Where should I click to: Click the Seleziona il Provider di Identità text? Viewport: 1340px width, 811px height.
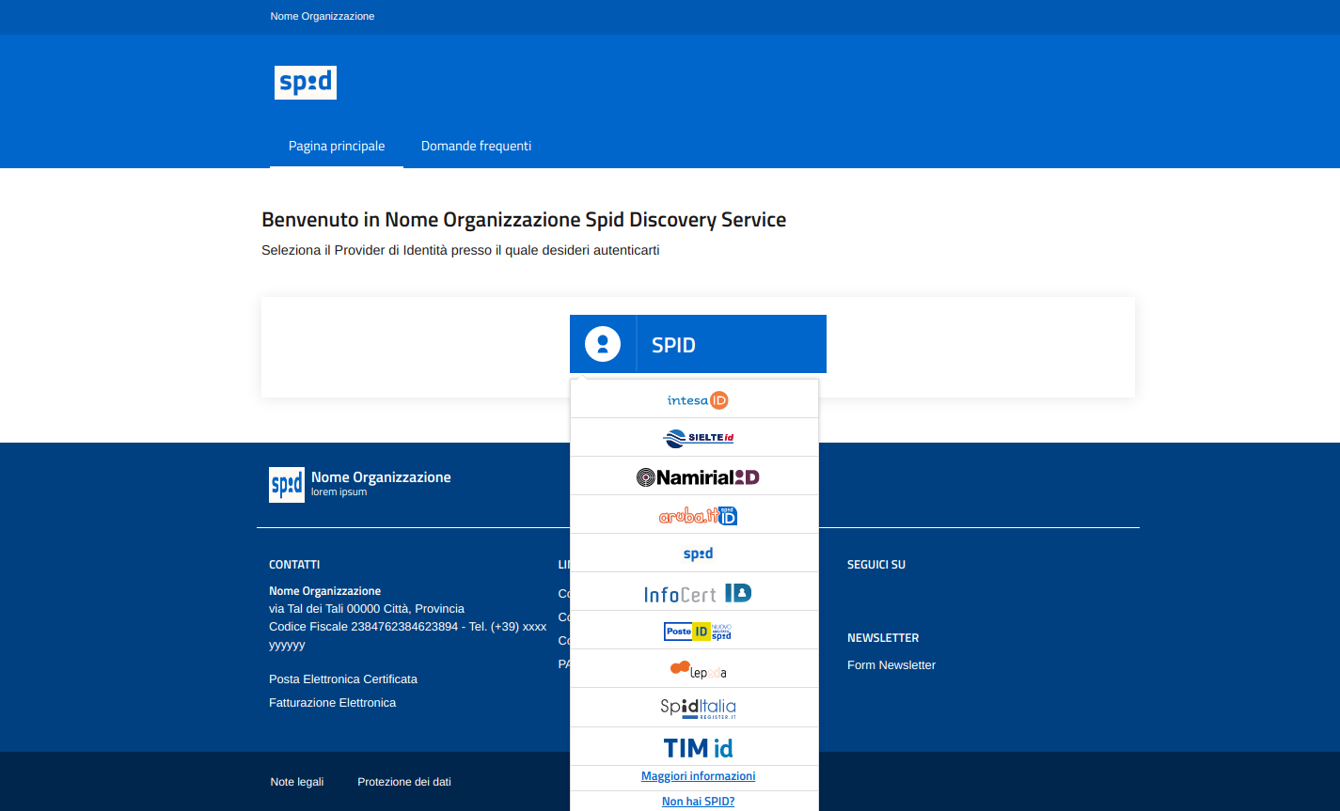pos(461,250)
